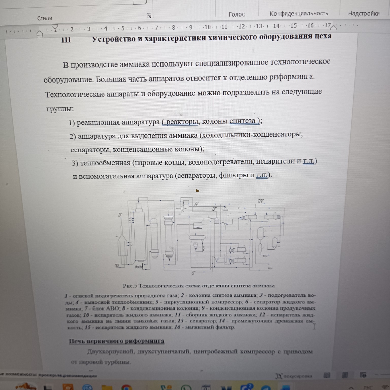This screenshot has width=390, height=390.
Task: Open the Голос ribbon group
Action: [237, 14]
